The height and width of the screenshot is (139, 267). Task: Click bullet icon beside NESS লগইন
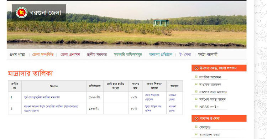click(196, 107)
